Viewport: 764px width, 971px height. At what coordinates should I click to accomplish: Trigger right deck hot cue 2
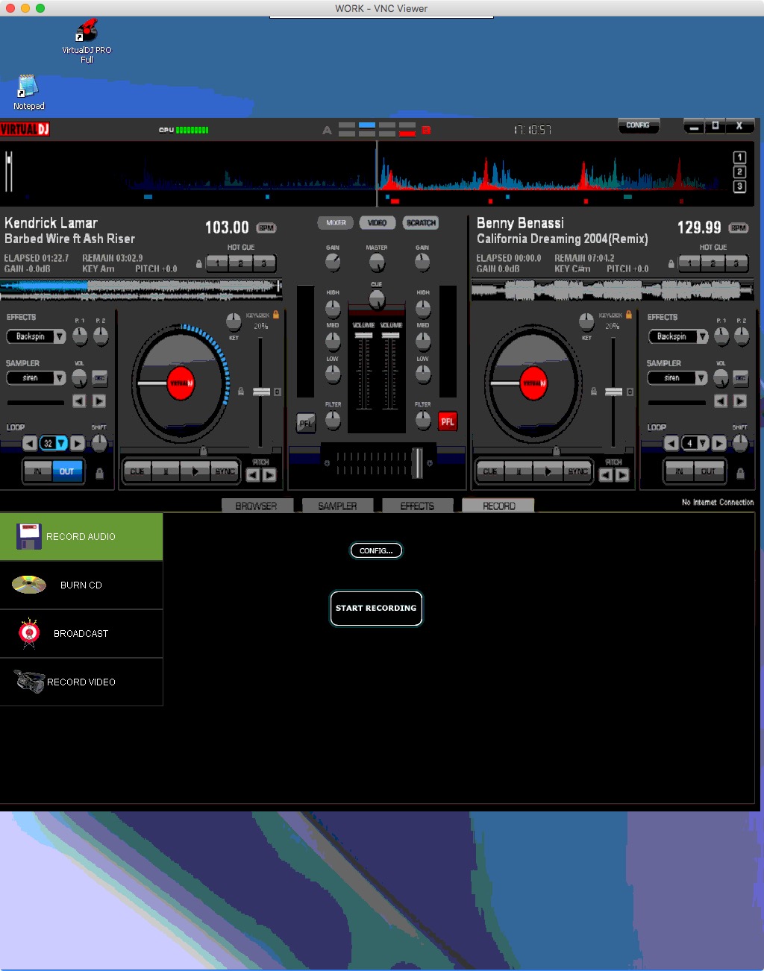pyautogui.click(x=713, y=263)
